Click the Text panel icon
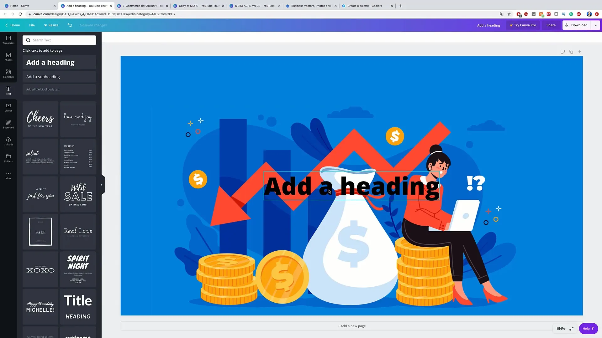Viewport: 602px width, 338px height. coord(8,90)
